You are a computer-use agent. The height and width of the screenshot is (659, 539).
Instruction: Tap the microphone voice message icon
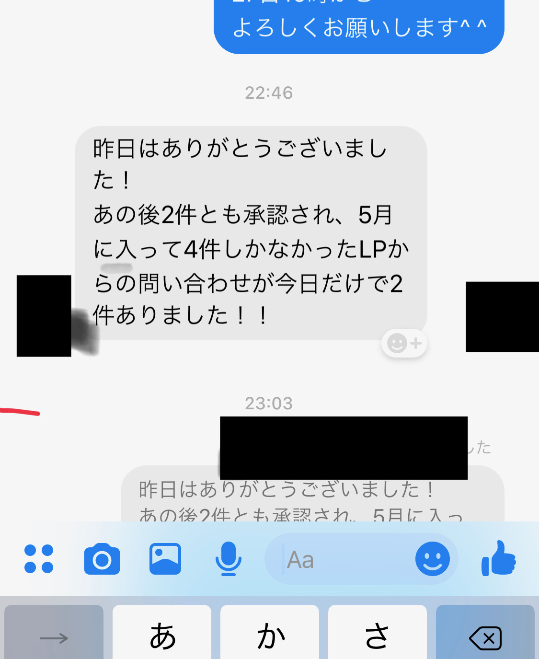click(229, 559)
